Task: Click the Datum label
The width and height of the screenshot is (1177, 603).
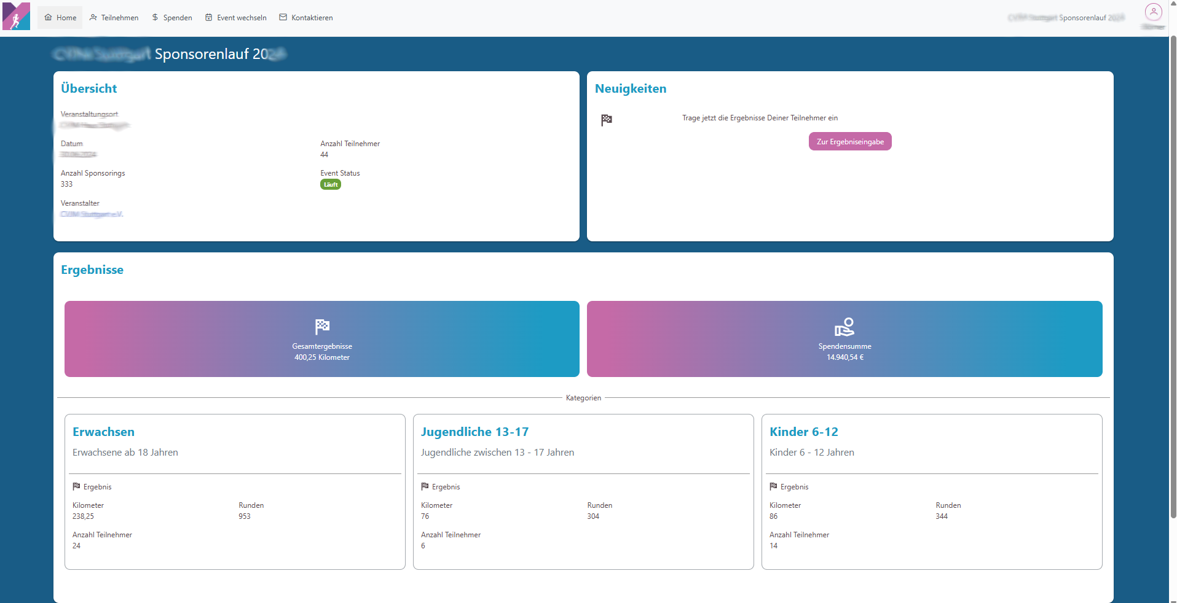Action: tap(71, 144)
